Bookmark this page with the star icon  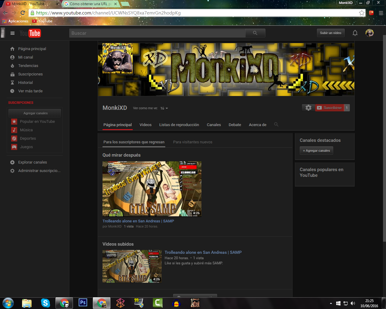(x=362, y=13)
